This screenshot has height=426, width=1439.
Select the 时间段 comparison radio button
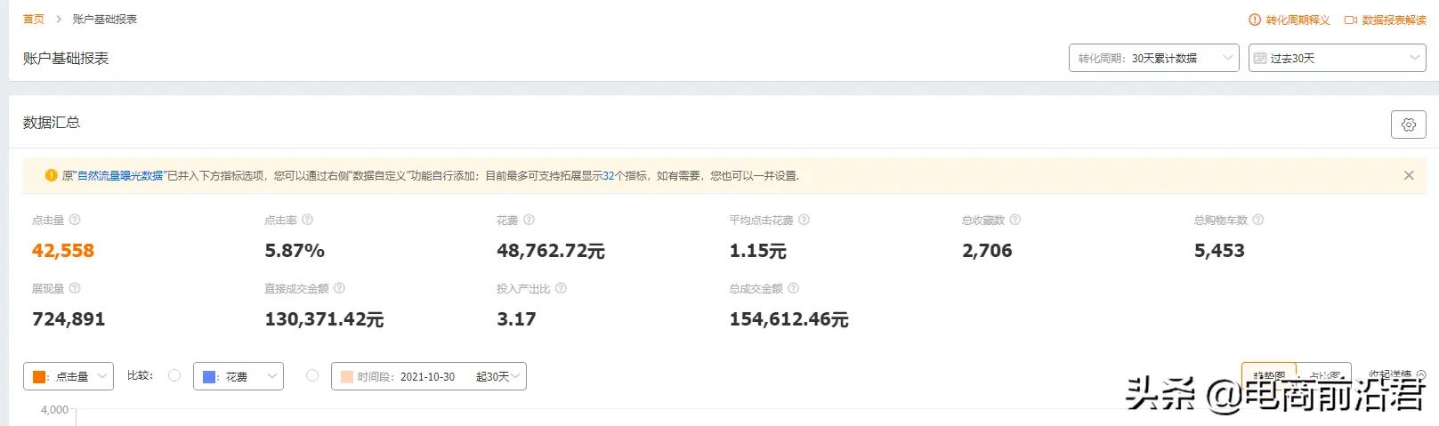pos(312,376)
